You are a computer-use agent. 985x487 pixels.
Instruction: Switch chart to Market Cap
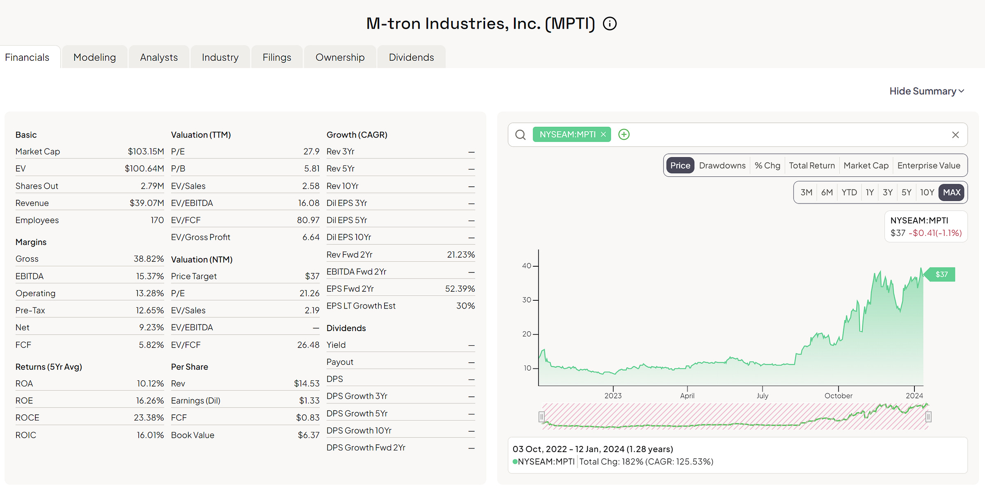point(866,165)
